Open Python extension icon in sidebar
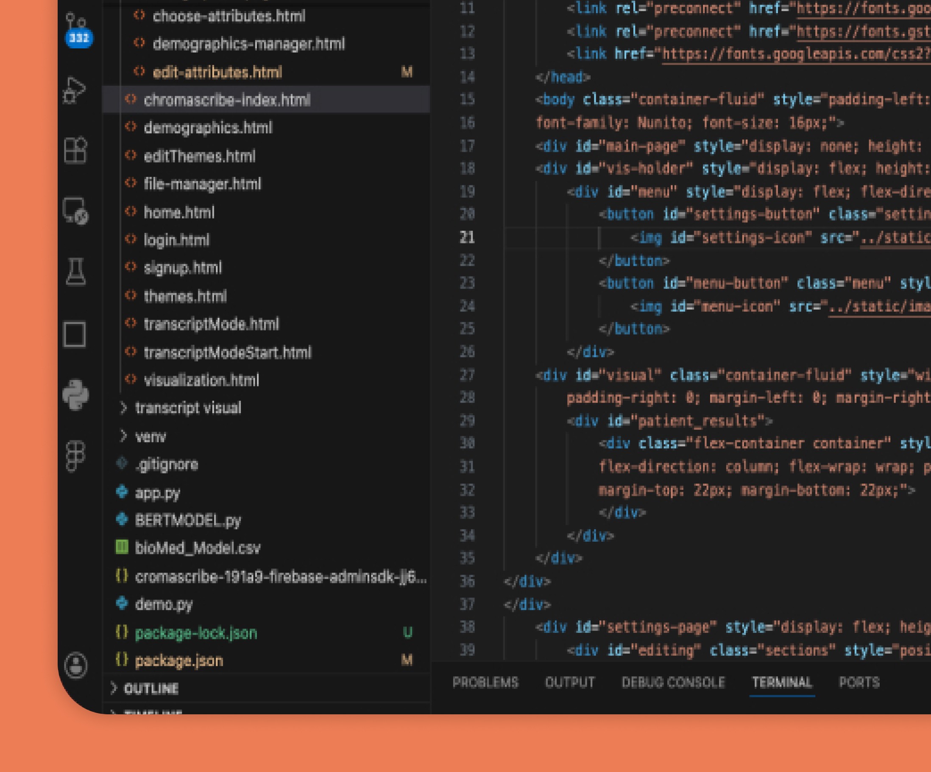Image resolution: width=931 pixels, height=772 pixels. [x=75, y=394]
